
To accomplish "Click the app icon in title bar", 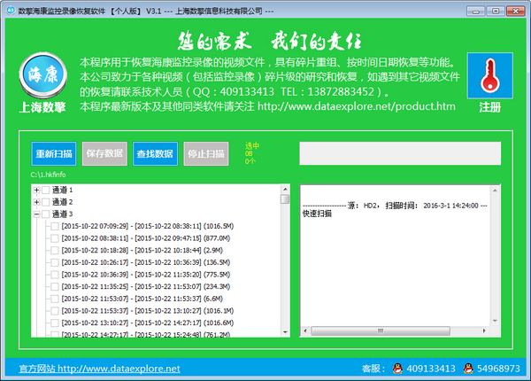I will tap(11, 11).
